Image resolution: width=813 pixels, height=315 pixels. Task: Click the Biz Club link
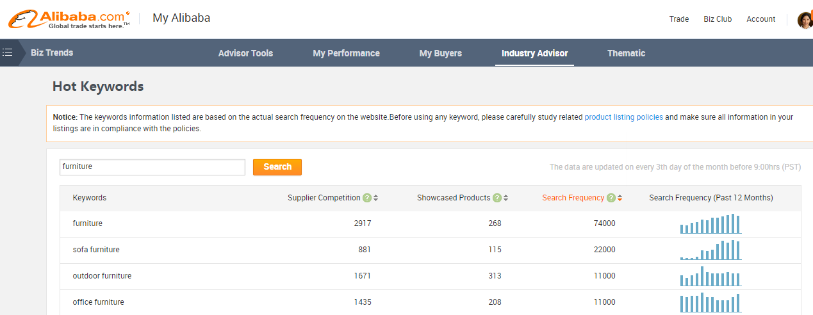tap(718, 19)
